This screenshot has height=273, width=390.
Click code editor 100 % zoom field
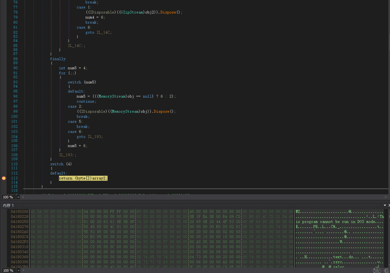click(x=8, y=197)
